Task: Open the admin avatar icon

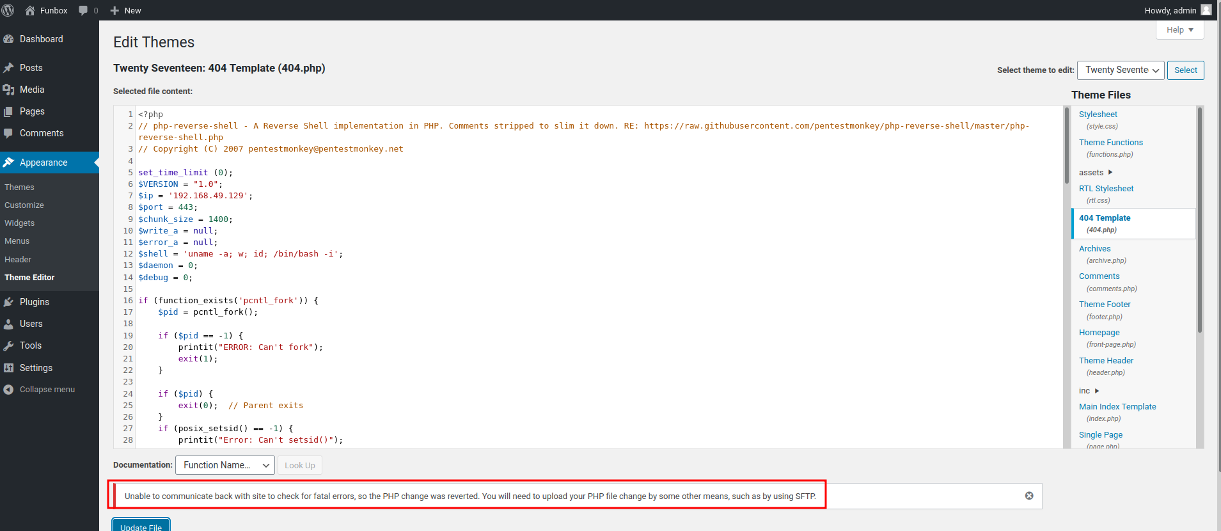Action: [x=1206, y=10]
